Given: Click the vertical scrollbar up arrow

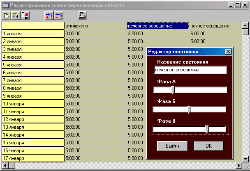Looking at the screenshot, I should [x=245, y=25].
